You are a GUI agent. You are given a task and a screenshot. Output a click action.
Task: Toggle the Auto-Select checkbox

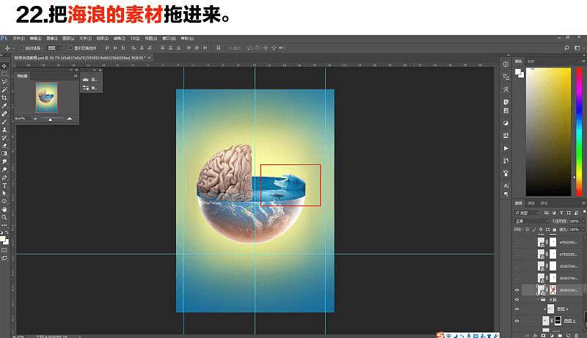pos(22,48)
